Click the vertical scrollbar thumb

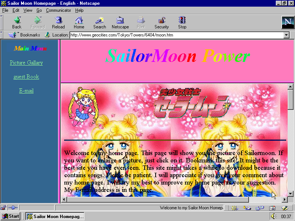click(291, 99)
